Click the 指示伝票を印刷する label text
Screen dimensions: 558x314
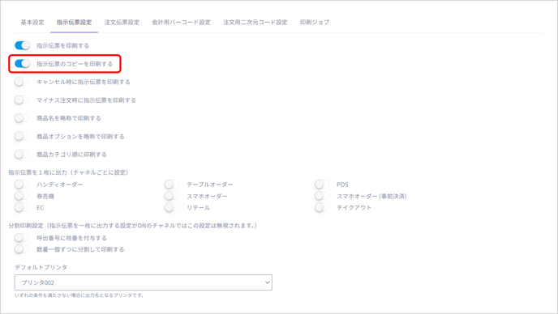(63, 45)
